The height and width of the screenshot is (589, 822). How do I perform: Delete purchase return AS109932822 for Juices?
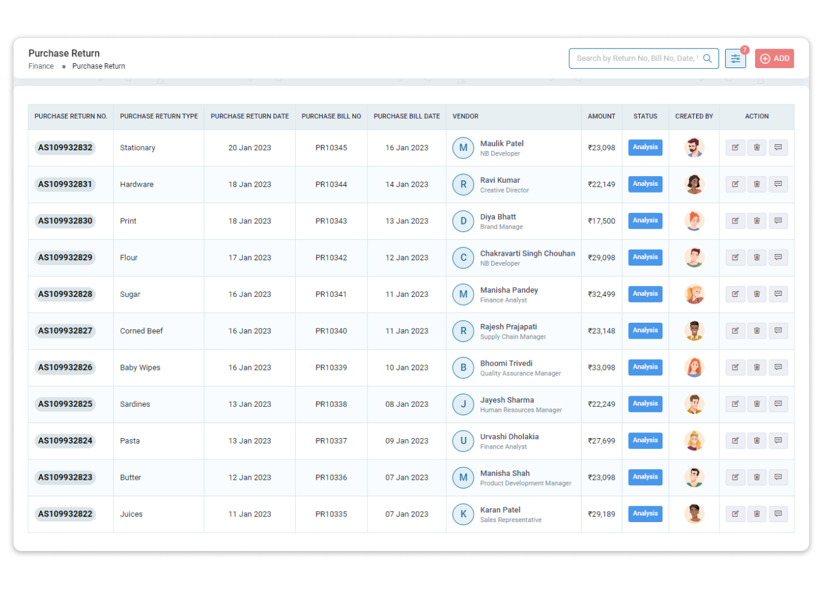(757, 514)
